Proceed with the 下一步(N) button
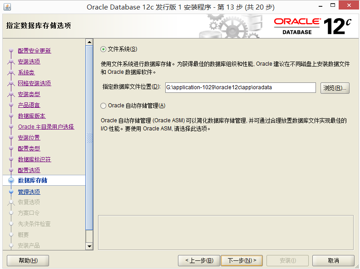This screenshot has width=360, height=269. [x=242, y=260]
